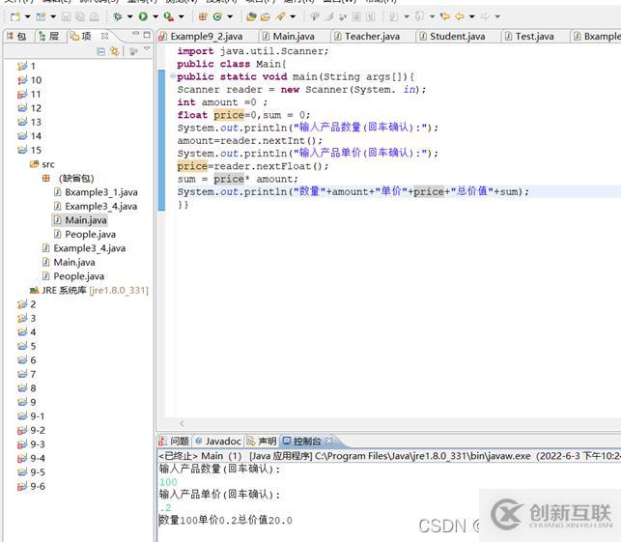621x542 pixels.
Task: Switch to the 层 hierarchy tab
Action: [49, 37]
